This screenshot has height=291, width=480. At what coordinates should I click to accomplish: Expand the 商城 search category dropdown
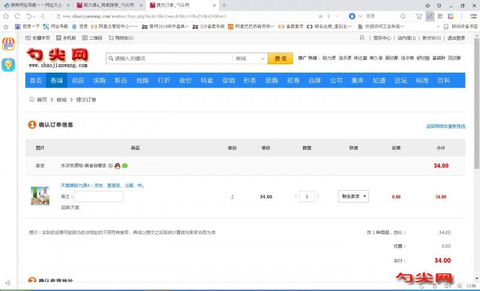[x=250, y=59]
